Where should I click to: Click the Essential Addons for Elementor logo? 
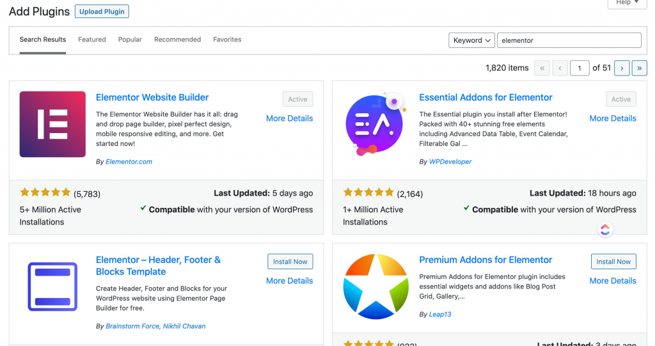coord(375,124)
